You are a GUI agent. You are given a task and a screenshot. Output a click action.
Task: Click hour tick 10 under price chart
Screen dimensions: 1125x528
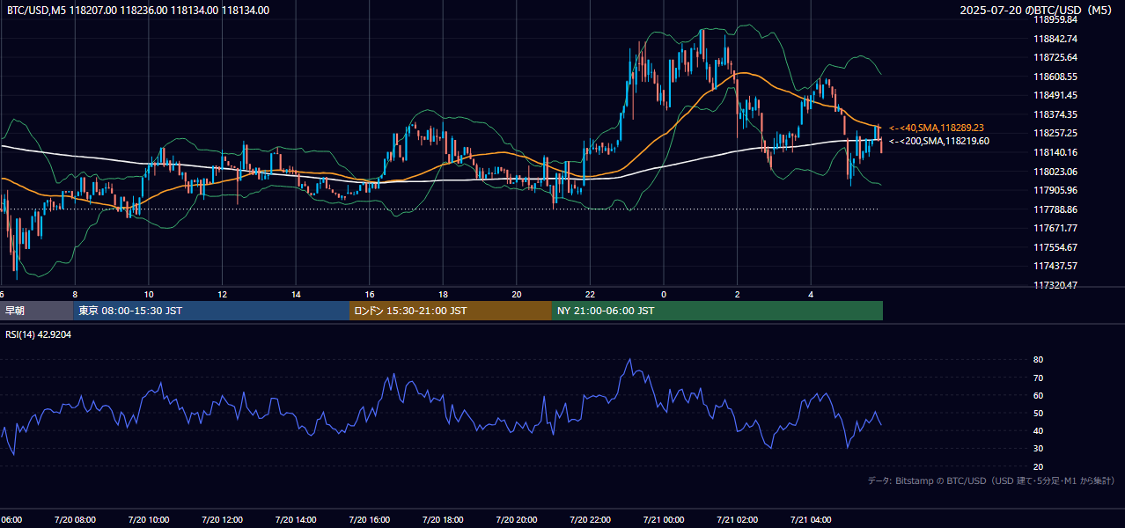tap(149, 294)
